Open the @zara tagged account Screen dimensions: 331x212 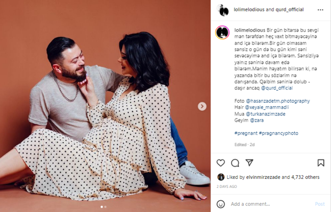[257, 120]
